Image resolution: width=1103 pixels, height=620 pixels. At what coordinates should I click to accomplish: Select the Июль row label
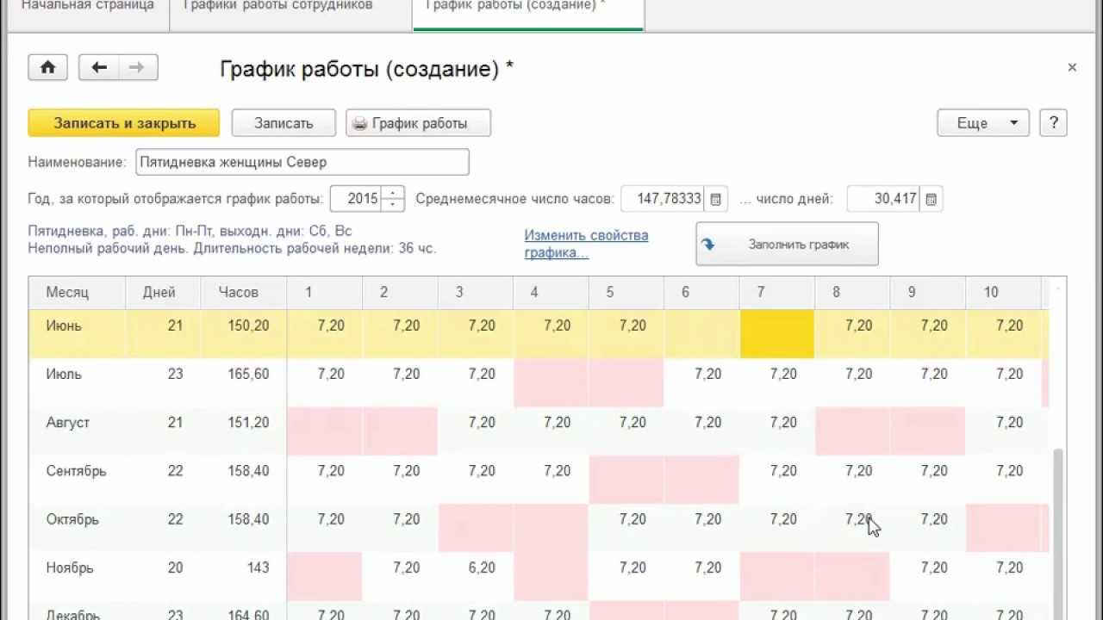pyautogui.click(x=64, y=374)
